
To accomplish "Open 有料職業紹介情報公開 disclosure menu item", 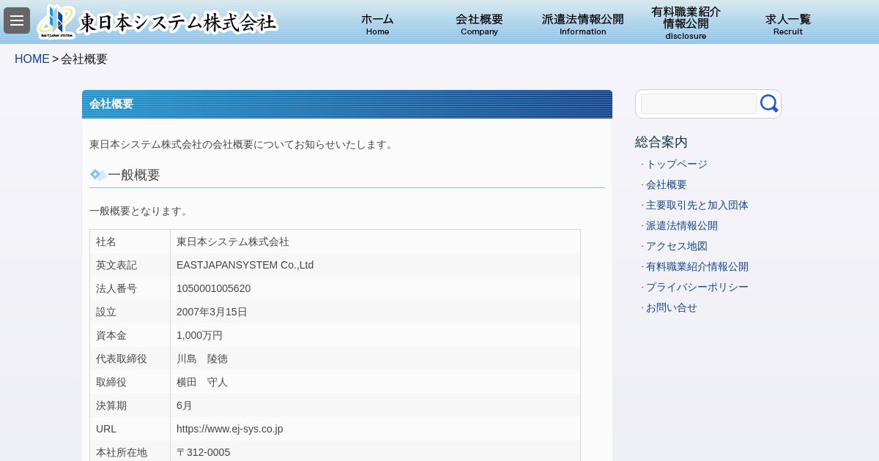I will pyautogui.click(x=686, y=23).
